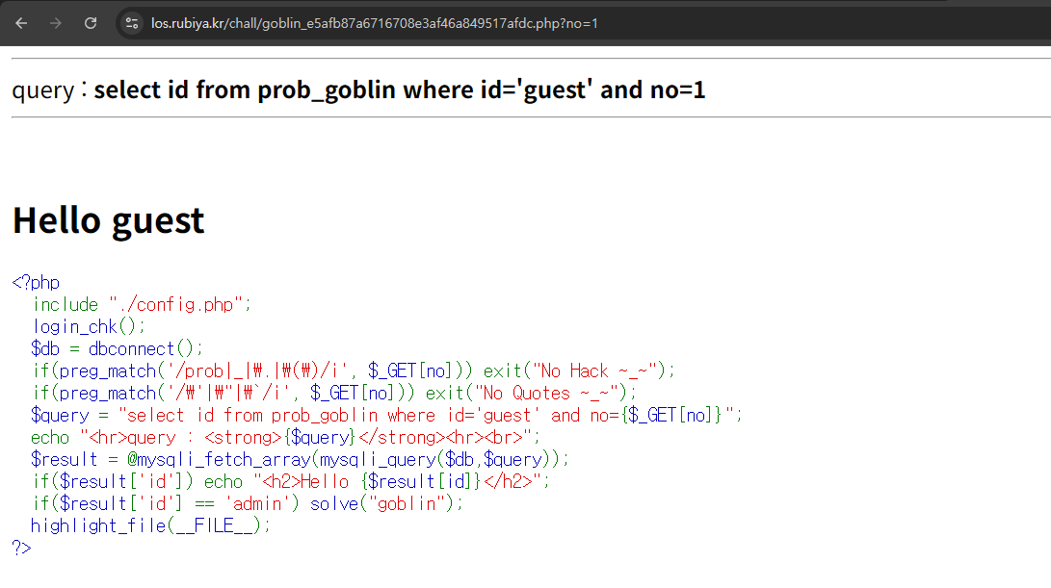The height and width of the screenshot is (588, 1051).
Task: Click the browser Back arrow
Action: pos(21,23)
